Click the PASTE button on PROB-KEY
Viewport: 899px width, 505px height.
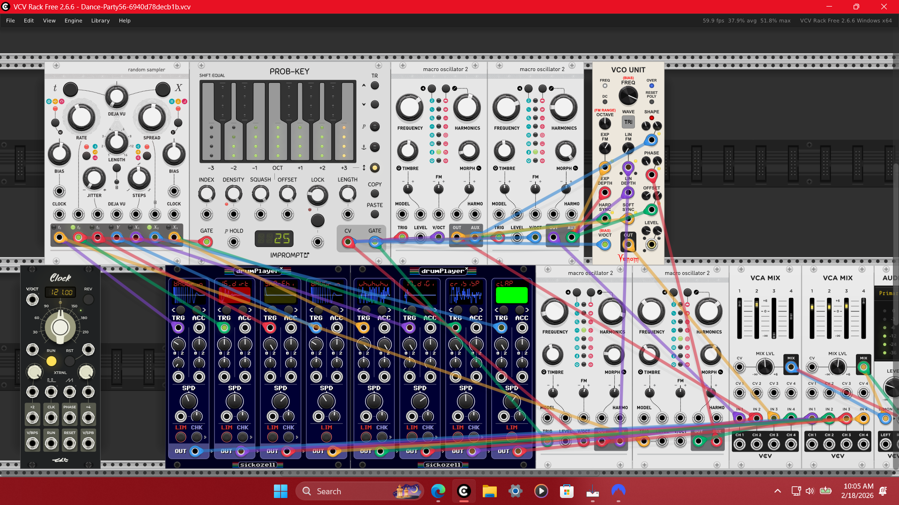pyautogui.click(x=375, y=214)
